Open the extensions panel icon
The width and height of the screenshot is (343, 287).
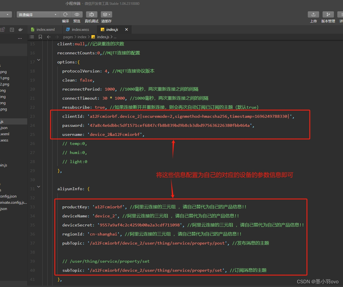coord(3,29)
